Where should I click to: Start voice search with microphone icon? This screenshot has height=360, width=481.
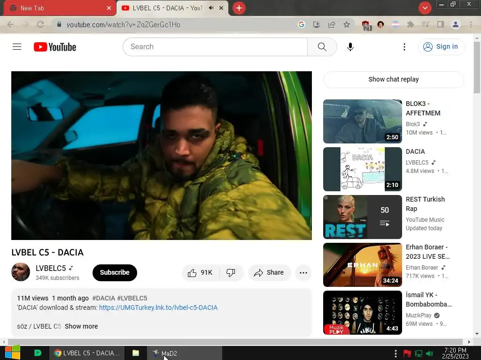(x=350, y=47)
